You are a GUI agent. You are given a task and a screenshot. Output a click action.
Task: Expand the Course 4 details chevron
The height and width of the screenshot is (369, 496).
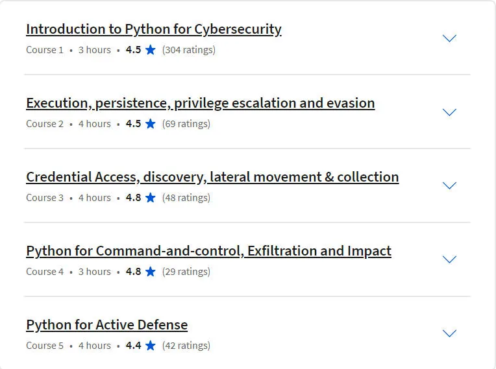pos(449,259)
